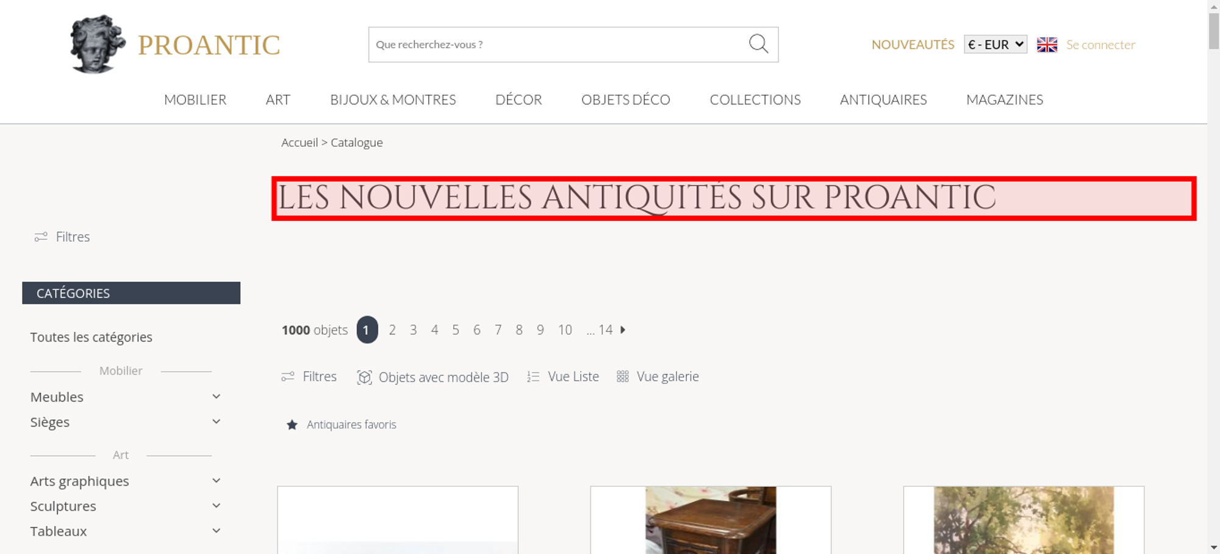This screenshot has height=554, width=1220.
Task: Open the wooden furniture thumbnail
Action: point(711,520)
